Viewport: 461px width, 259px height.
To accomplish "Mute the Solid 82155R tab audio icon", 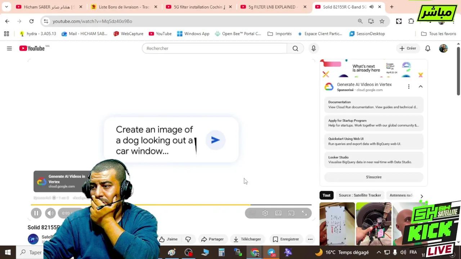I will click(371, 7).
